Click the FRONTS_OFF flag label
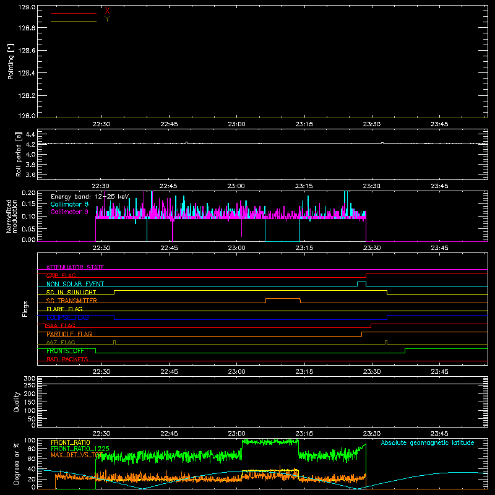The image size is (495, 495). pyautogui.click(x=65, y=351)
